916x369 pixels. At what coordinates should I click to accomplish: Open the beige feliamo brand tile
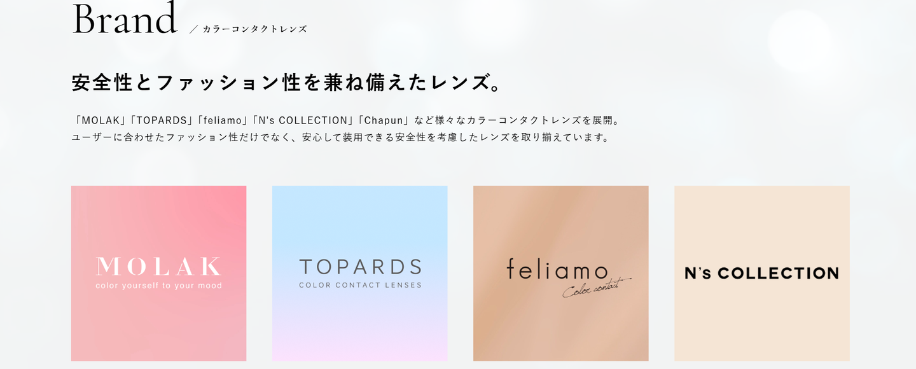[x=560, y=274]
